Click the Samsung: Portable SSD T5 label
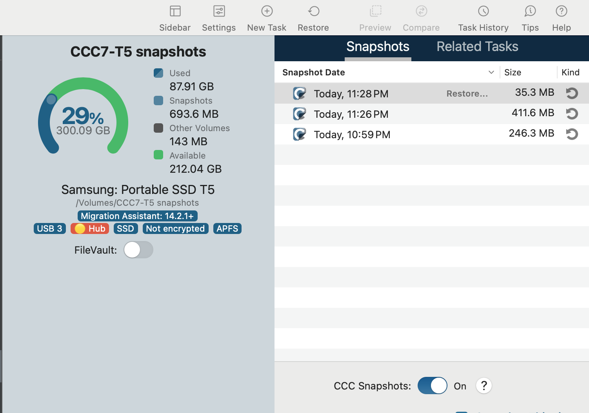 138,190
